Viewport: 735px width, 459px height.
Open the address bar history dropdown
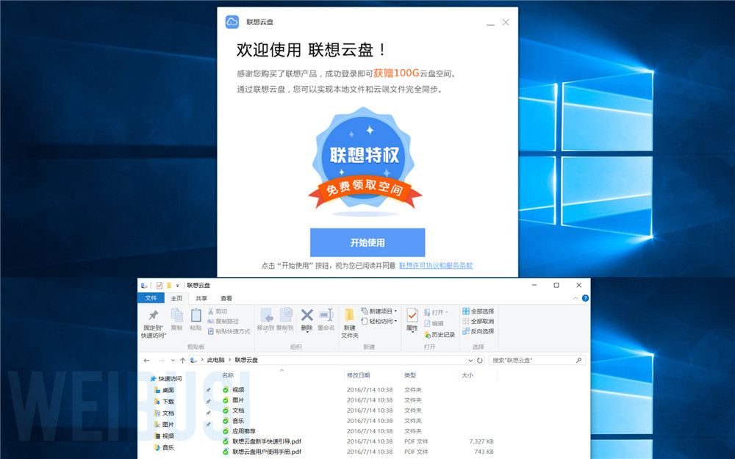[x=470, y=360]
